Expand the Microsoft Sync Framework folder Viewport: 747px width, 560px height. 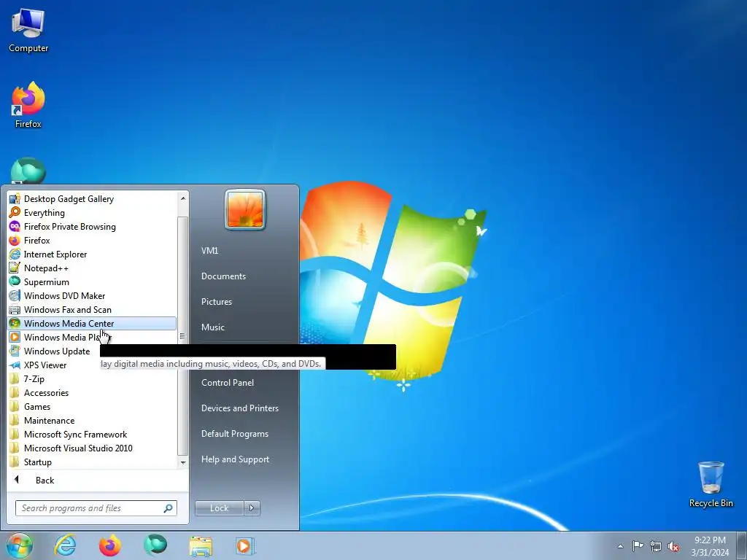click(91, 435)
